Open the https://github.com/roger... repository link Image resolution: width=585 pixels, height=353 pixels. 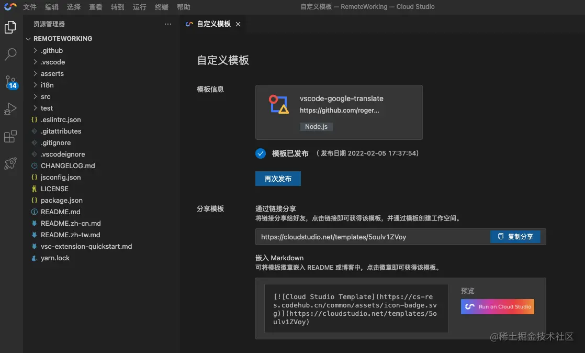click(x=339, y=110)
